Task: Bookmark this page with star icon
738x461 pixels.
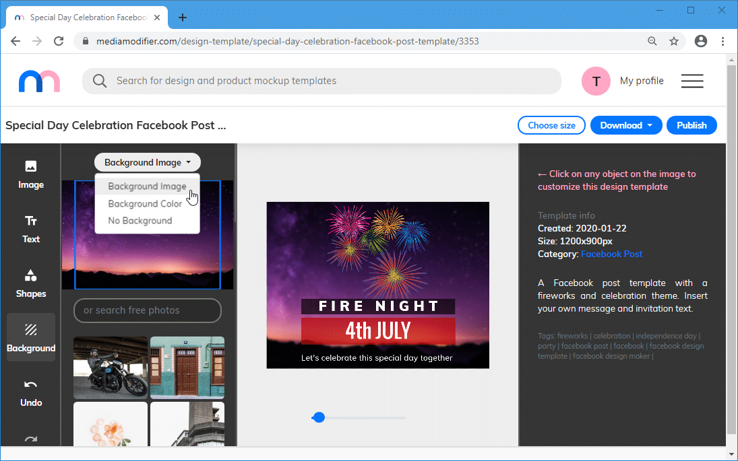Action: [673, 41]
